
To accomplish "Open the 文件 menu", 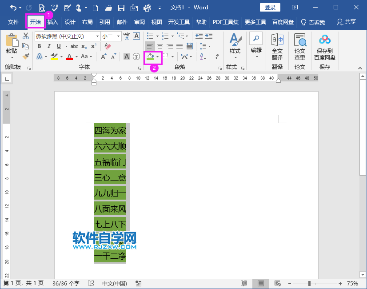I will pos(13,22).
